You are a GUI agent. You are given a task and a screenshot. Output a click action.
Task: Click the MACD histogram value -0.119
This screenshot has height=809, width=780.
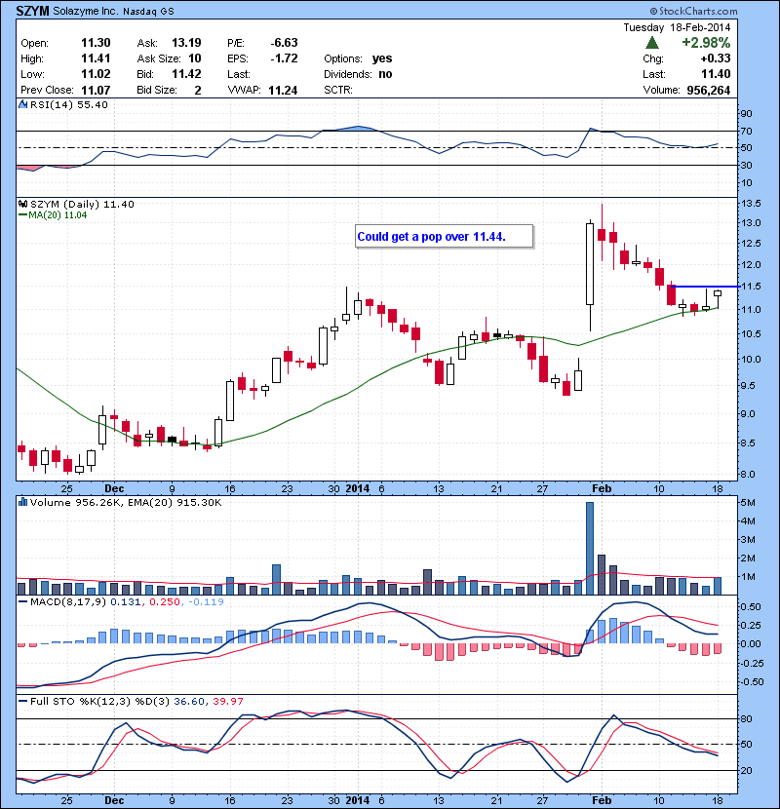(x=206, y=601)
